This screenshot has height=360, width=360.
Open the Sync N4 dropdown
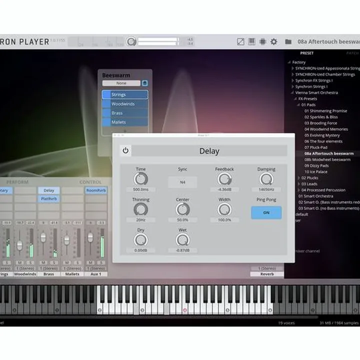(182, 182)
